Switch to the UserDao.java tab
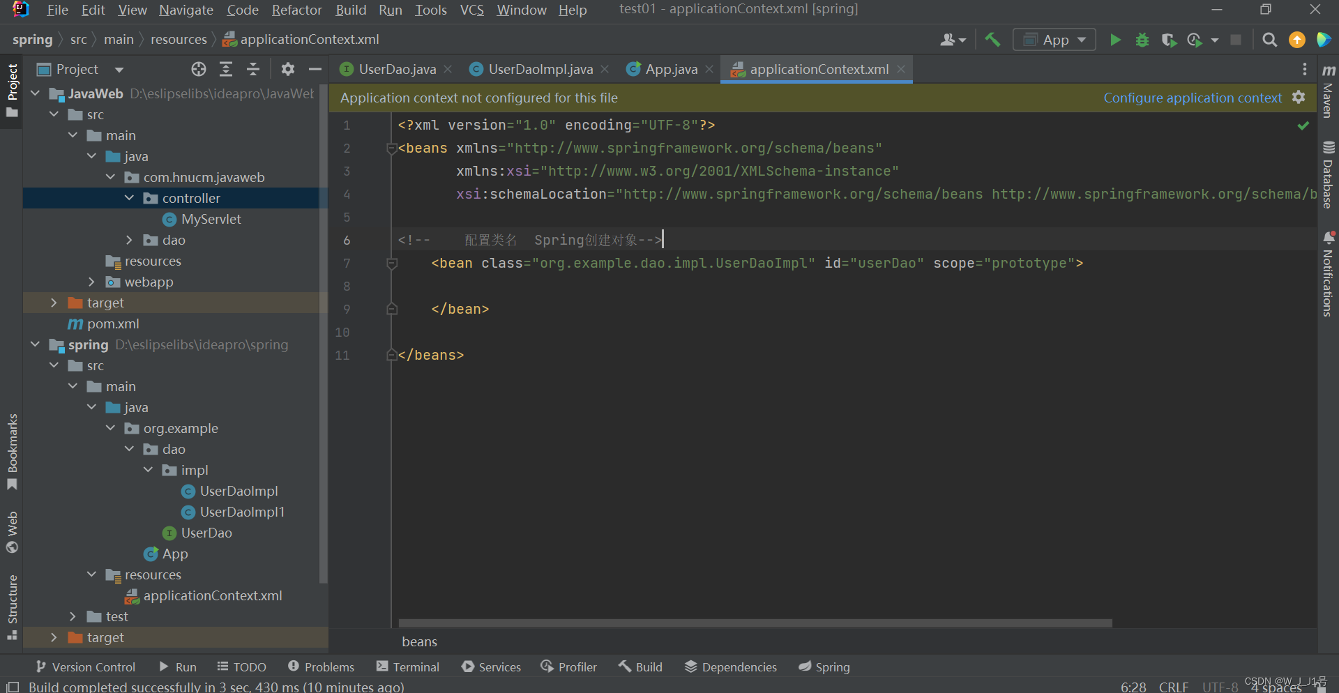Screen dimensions: 1339x693 (396, 69)
